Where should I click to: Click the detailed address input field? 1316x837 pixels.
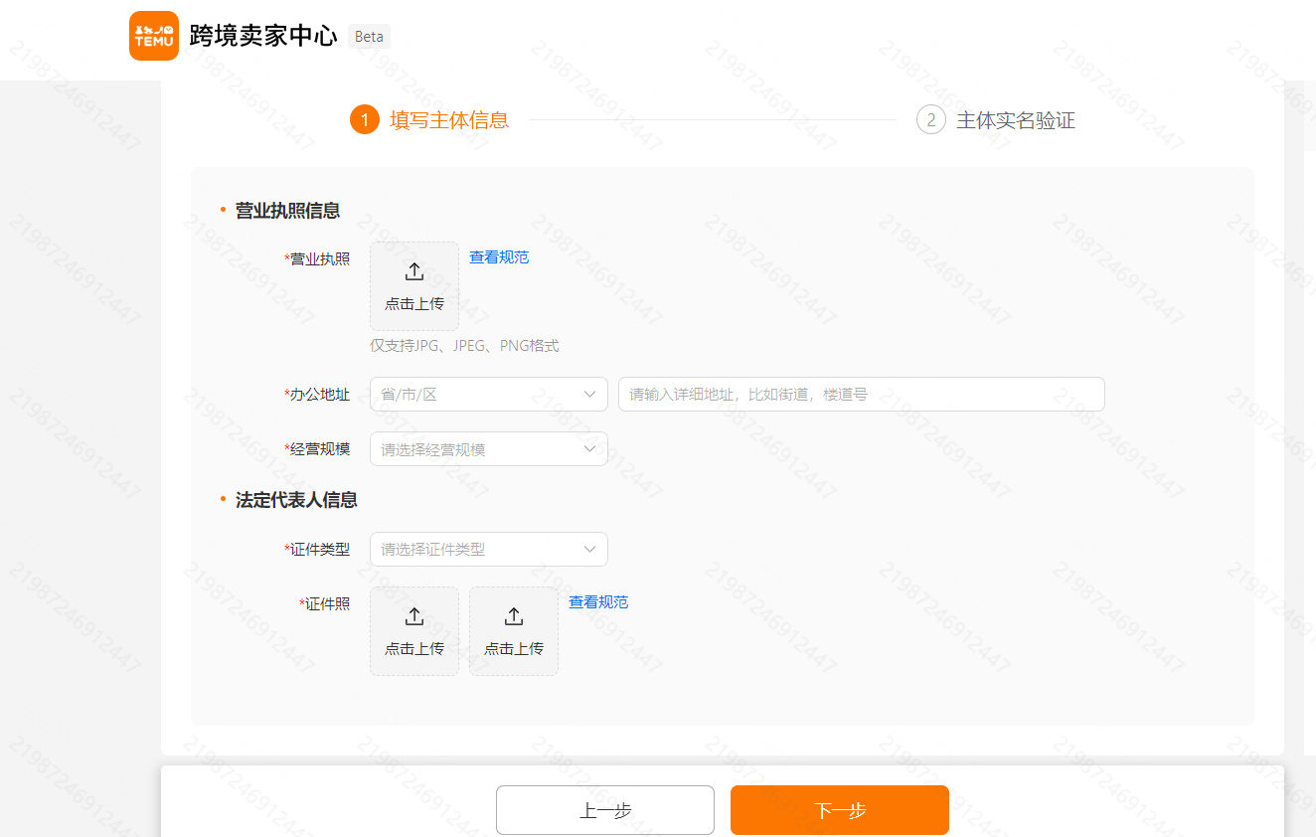pyautogui.click(x=861, y=394)
